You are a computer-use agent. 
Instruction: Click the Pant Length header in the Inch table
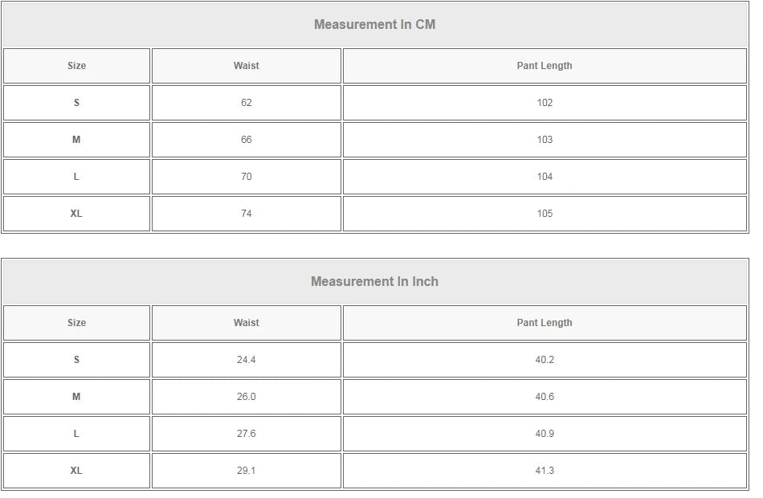tap(545, 323)
